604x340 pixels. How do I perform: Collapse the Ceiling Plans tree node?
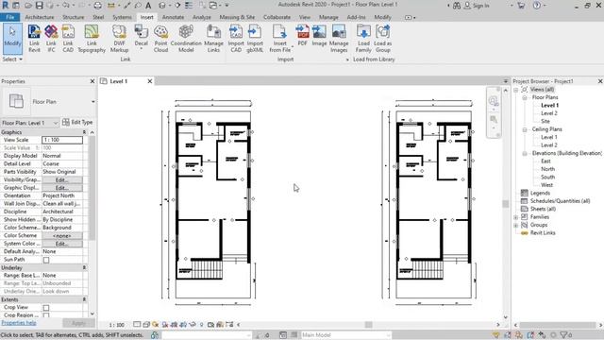(x=525, y=129)
